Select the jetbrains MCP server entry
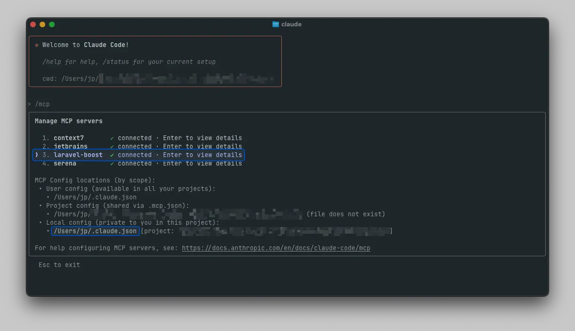The width and height of the screenshot is (575, 331). pyautogui.click(x=70, y=146)
